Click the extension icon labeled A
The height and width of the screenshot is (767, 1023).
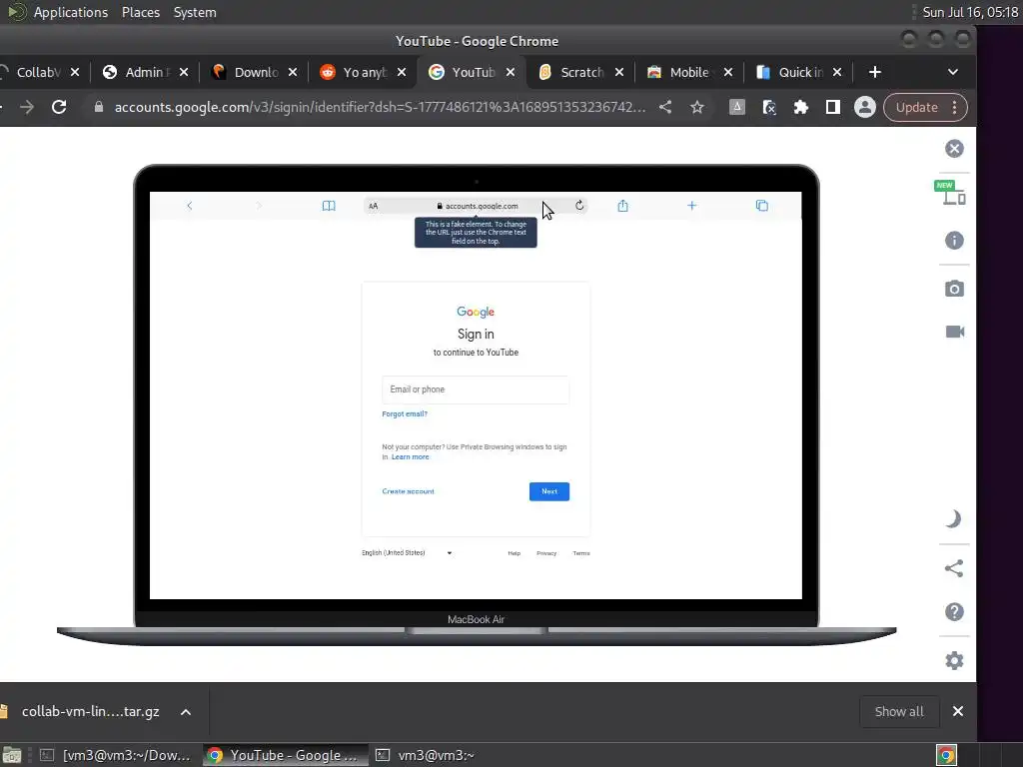(736, 107)
